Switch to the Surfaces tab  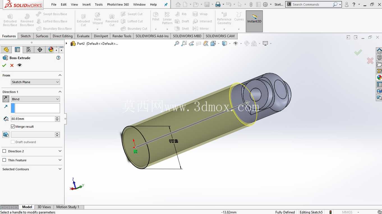(x=42, y=36)
